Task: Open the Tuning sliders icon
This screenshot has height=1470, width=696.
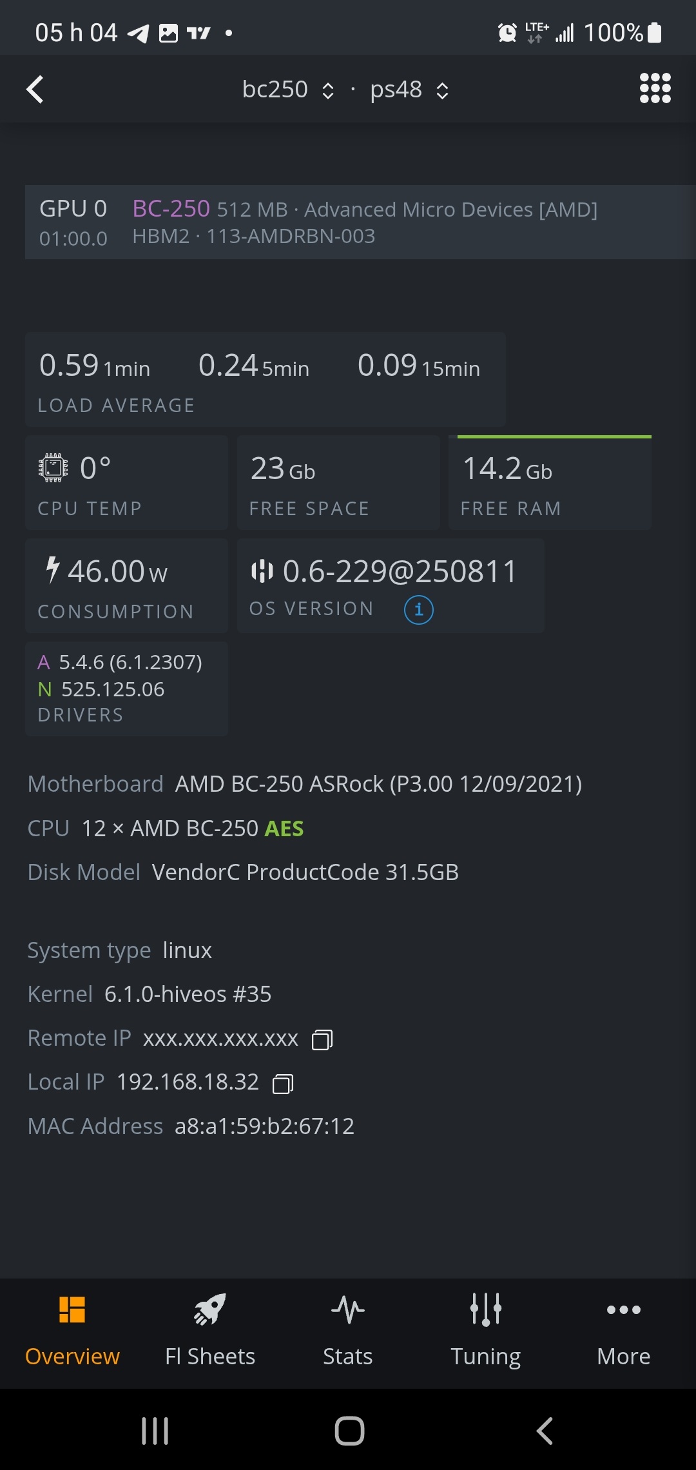Action: tap(486, 1309)
